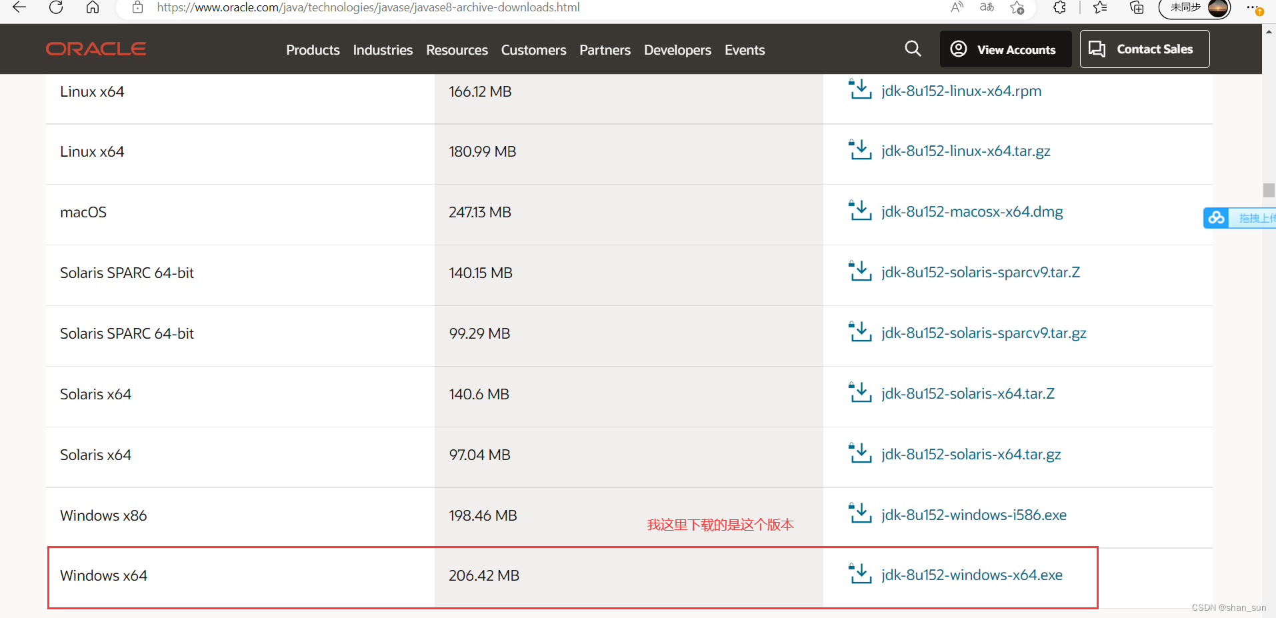Download jdk-8u152-windows-x64.exe link
Viewport: 1276px width, 618px height.
coord(972,575)
